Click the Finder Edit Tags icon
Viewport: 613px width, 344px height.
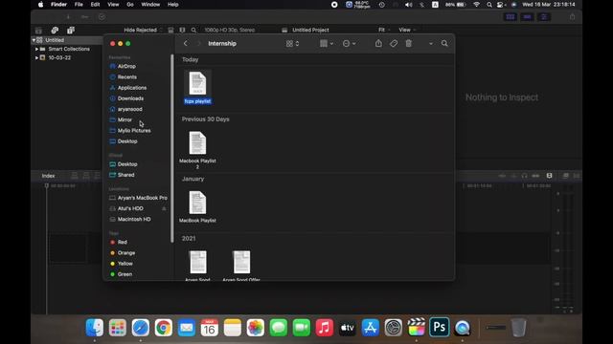pos(394,43)
